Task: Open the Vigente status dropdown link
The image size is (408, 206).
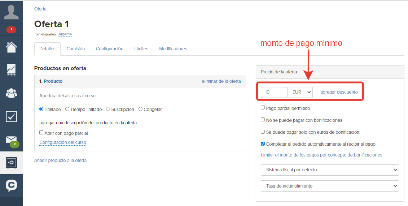Action: tap(65, 34)
